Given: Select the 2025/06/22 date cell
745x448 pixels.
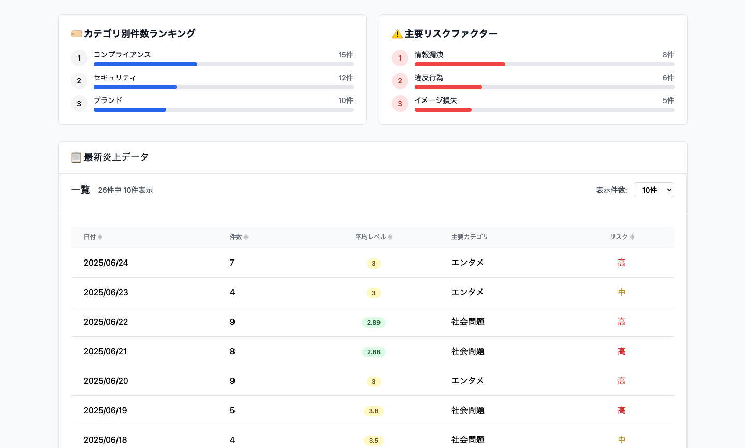Looking at the screenshot, I should pyautogui.click(x=106, y=322).
